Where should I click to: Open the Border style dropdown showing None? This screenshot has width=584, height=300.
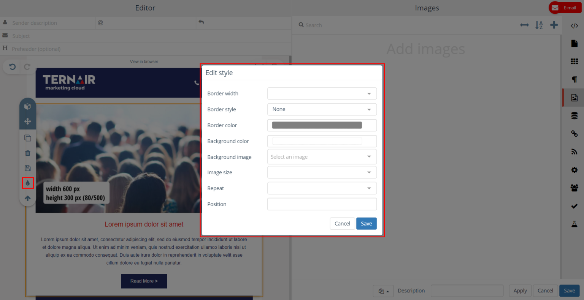tap(322, 109)
